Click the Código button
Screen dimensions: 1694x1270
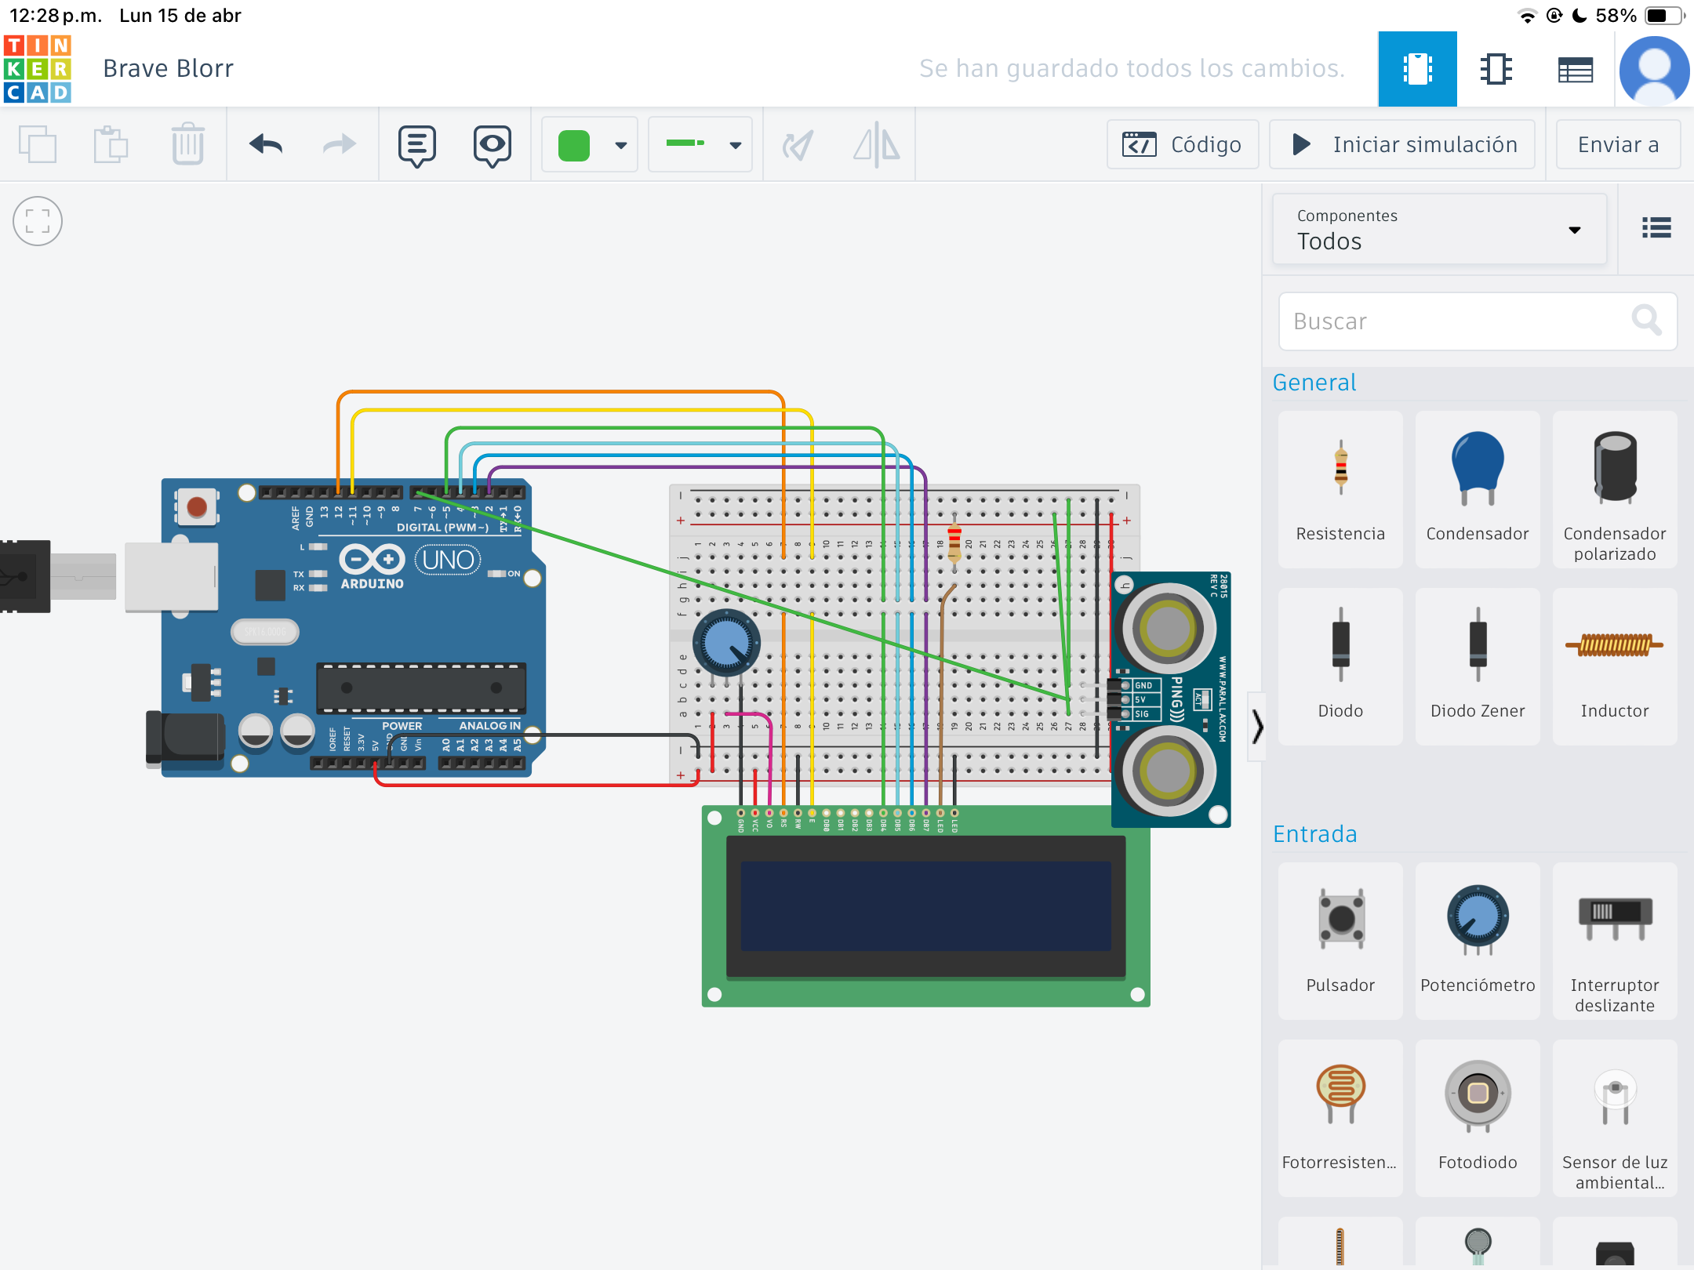point(1182,145)
